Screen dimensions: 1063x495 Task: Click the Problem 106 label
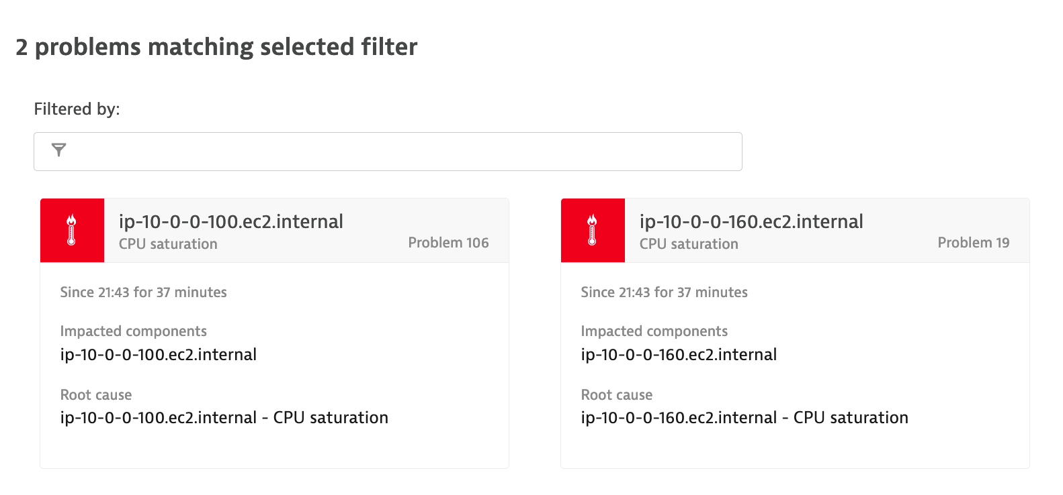pyautogui.click(x=448, y=243)
